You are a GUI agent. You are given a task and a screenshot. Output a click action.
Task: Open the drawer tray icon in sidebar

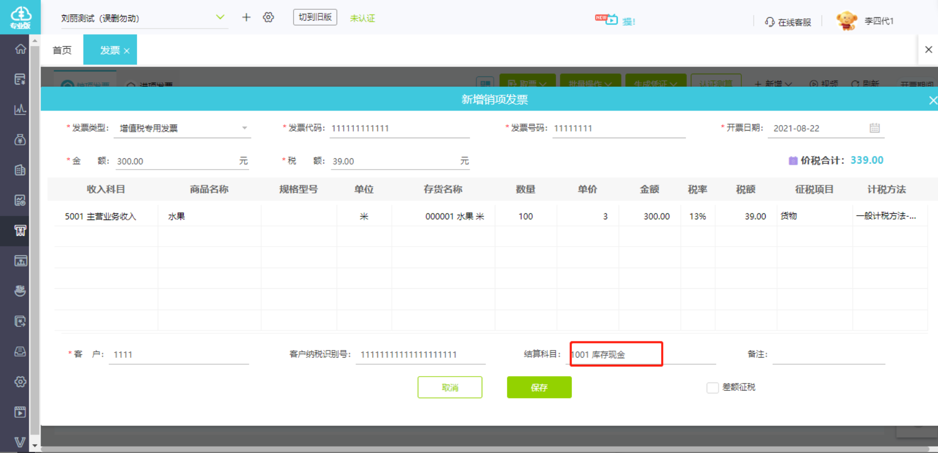coord(20,352)
